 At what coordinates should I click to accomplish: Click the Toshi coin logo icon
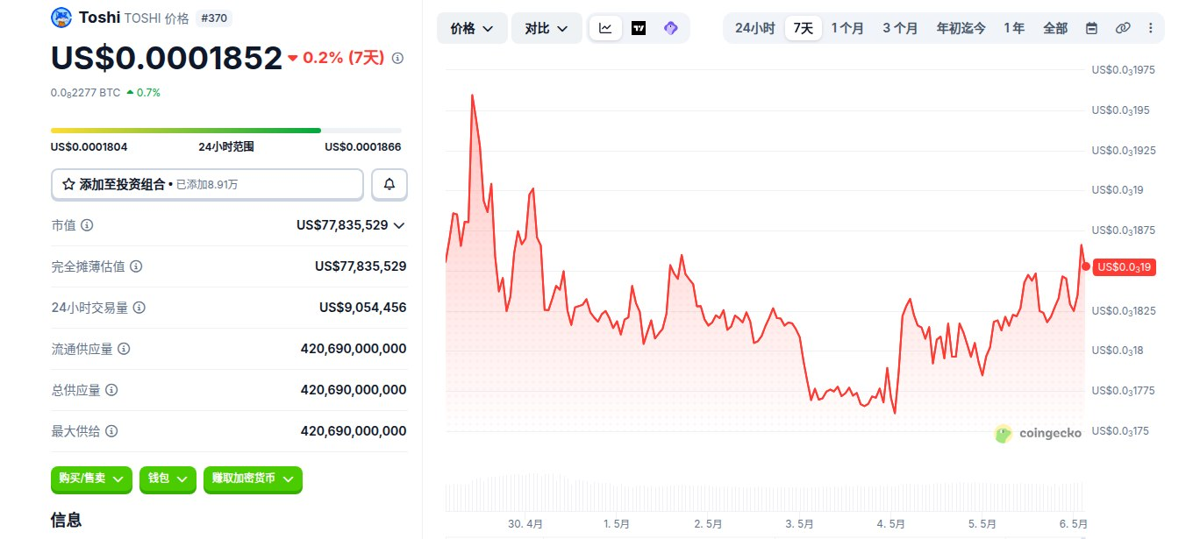pos(61,17)
